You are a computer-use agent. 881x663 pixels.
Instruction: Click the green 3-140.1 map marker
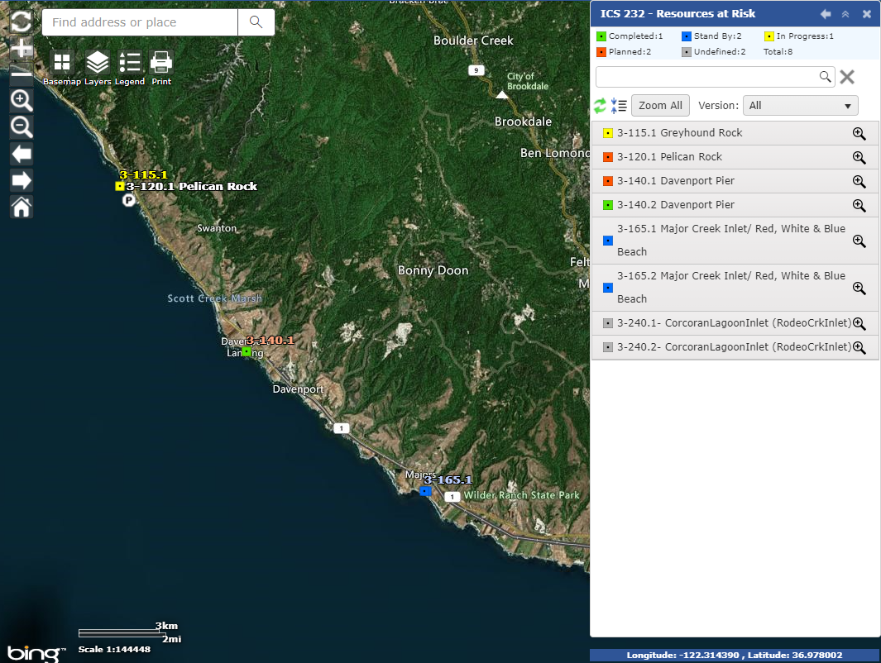[247, 351]
